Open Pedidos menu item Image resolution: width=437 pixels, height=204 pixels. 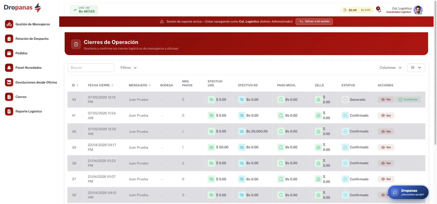coord(21,53)
